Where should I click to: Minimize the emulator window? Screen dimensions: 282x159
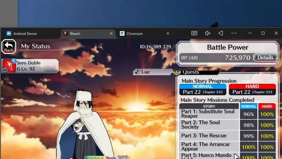click(x=250, y=33)
